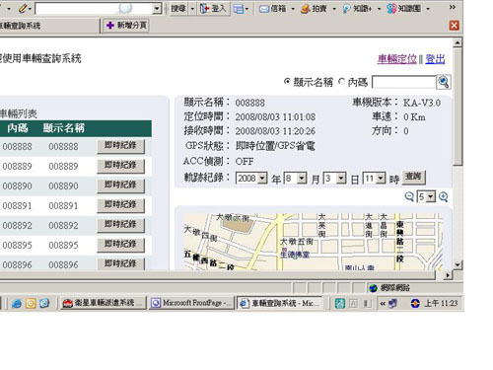
Task: Click 即時紀錄 button for vehicle 008889
Action: [x=120, y=166]
